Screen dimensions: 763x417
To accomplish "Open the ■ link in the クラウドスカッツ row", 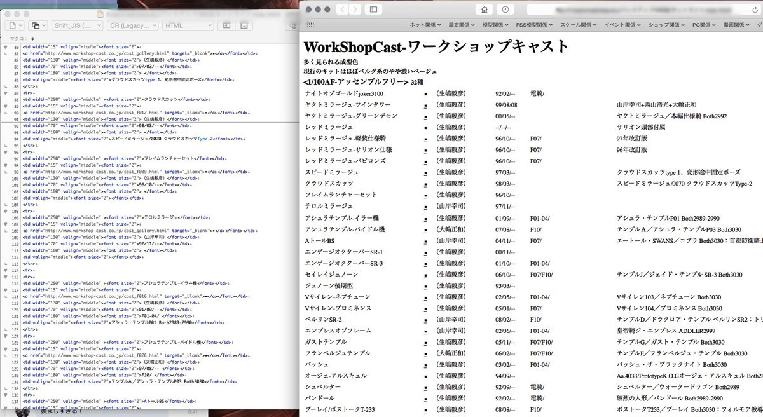I will pos(425,184).
